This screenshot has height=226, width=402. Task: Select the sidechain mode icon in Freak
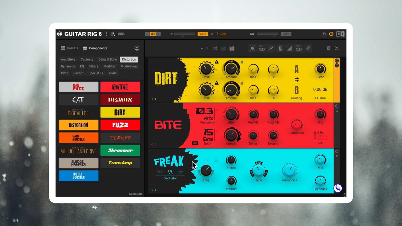point(180,172)
